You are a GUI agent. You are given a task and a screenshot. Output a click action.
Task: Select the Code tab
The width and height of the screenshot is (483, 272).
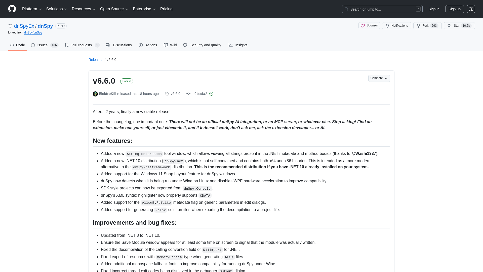(x=18, y=45)
